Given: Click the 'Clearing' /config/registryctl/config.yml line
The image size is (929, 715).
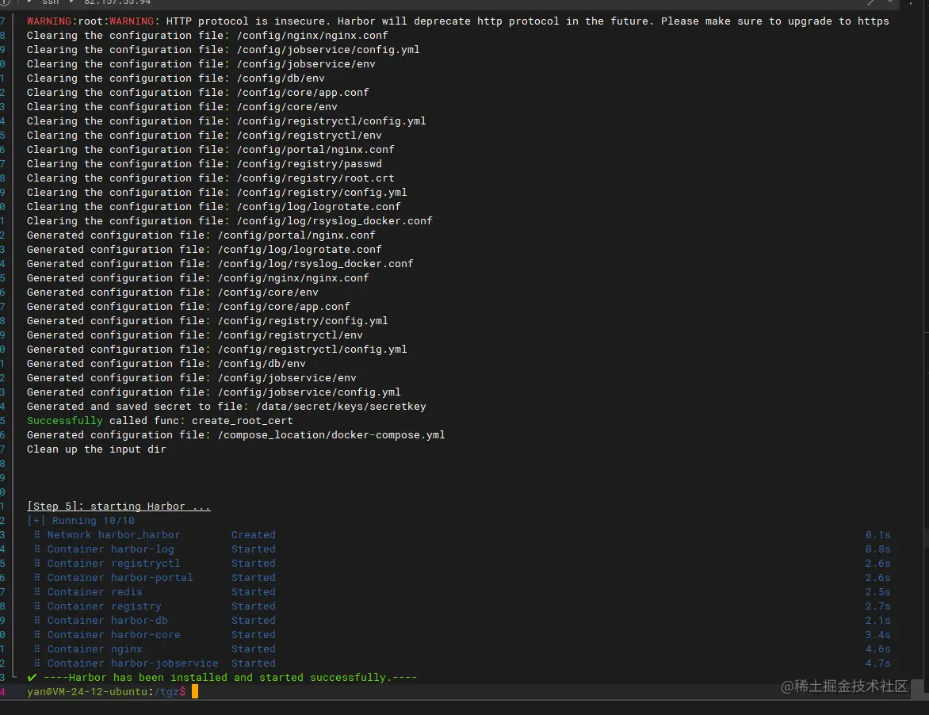Looking at the screenshot, I should tap(227, 120).
